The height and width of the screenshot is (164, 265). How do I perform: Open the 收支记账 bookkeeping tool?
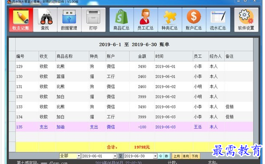point(21,20)
